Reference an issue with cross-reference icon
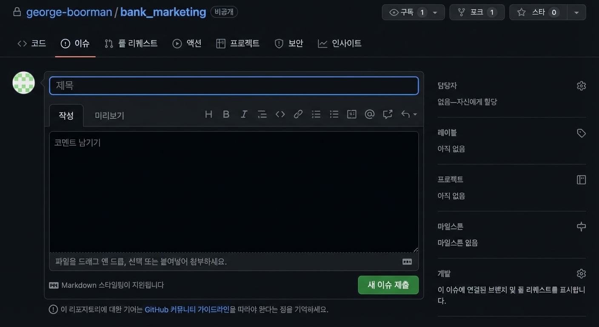Viewport: 599px width, 327px height. 388,114
